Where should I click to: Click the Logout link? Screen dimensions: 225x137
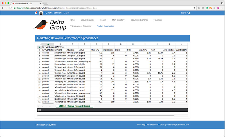click(x=66, y=13)
